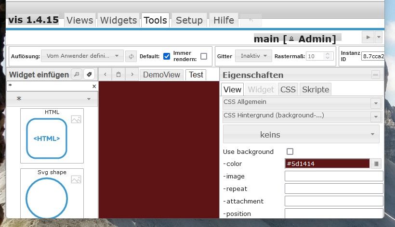Open the keins background dropdown
395x227 pixels.
point(301,134)
